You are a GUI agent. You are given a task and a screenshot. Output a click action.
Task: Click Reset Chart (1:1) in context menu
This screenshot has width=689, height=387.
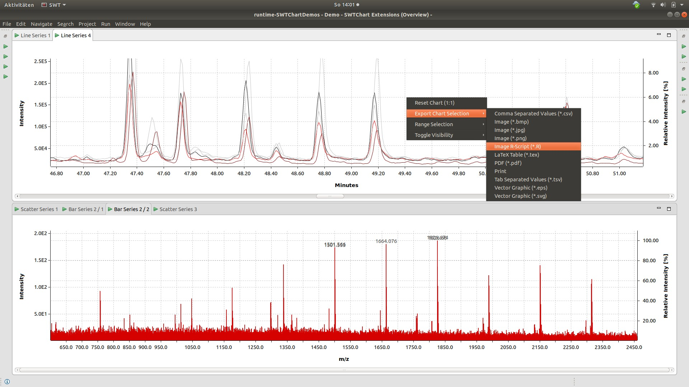pyautogui.click(x=435, y=103)
